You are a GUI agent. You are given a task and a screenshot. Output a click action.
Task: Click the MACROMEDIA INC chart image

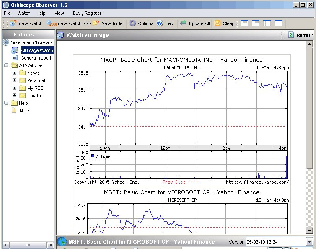pyautogui.click(x=181, y=121)
